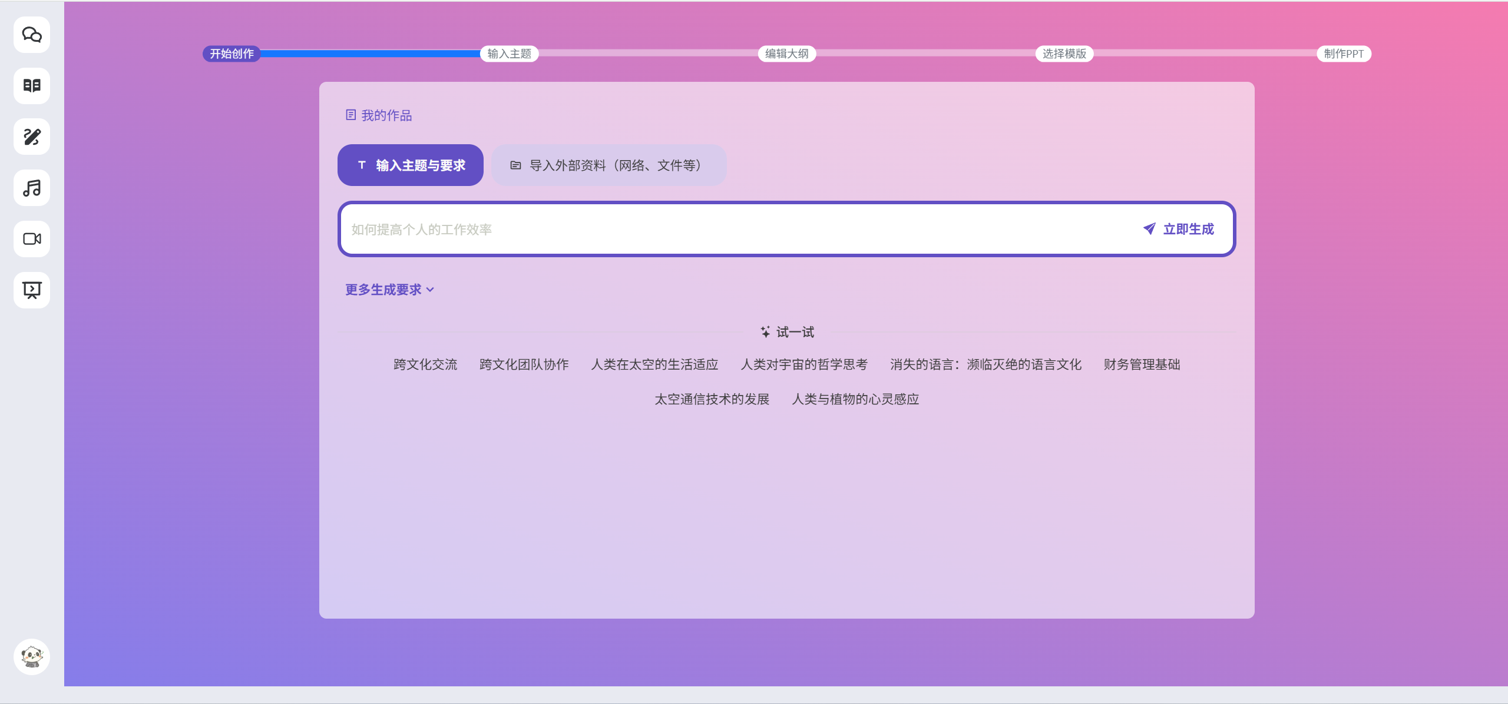This screenshot has width=1508, height=704.
Task: Click 编辑大纲 step on progress bar
Action: pos(786,54)
